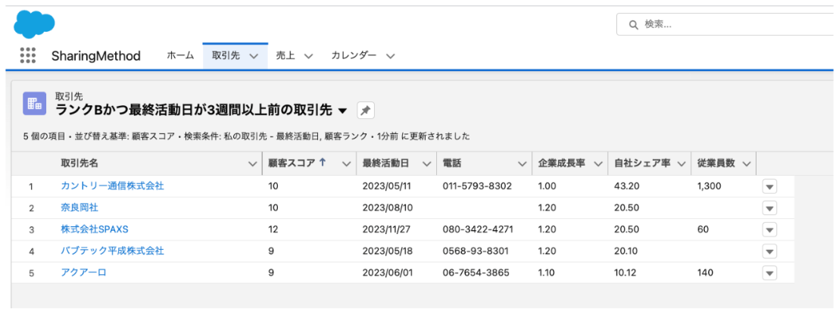This screenshot has height=312, width=839.
Task: Click the search magnifier icon
Action: (x=633, y=24)
